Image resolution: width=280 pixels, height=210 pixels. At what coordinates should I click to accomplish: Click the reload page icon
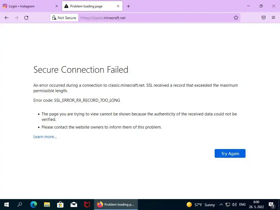pos(26,18)
